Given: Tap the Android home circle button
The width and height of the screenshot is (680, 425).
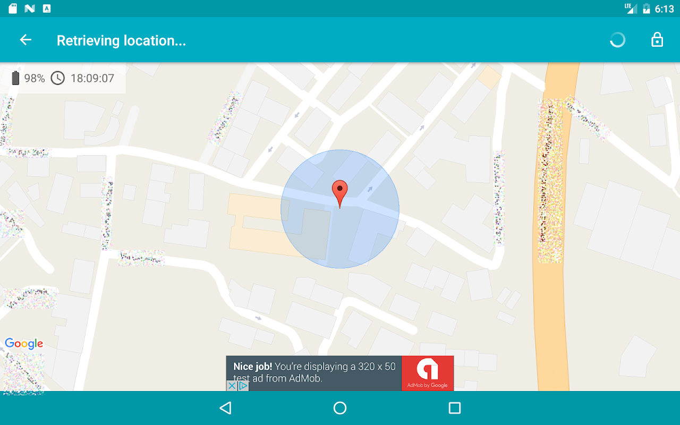Looking at the screenshot, I should 340,408.
